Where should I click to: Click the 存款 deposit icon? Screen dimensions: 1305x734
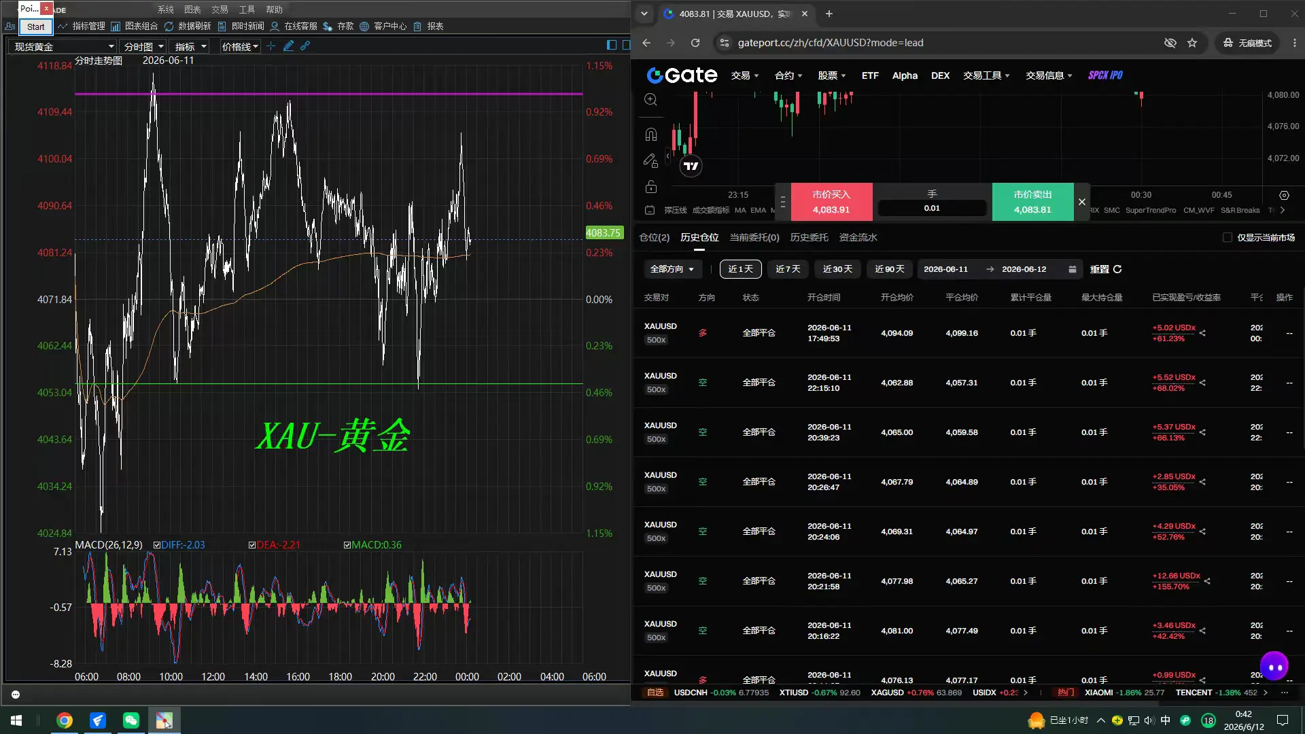click(328, 27)
